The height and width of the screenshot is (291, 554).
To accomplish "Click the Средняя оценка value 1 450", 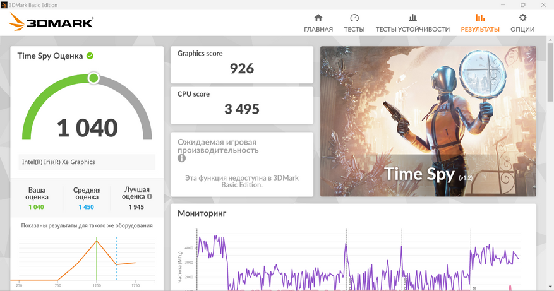I will point(86,207).
